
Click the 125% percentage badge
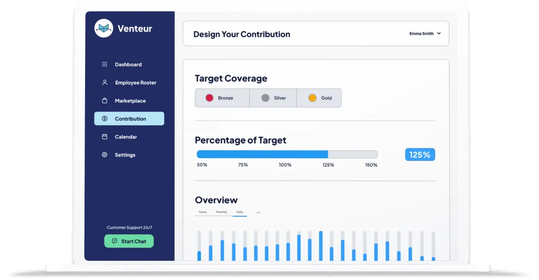(420, 154)
